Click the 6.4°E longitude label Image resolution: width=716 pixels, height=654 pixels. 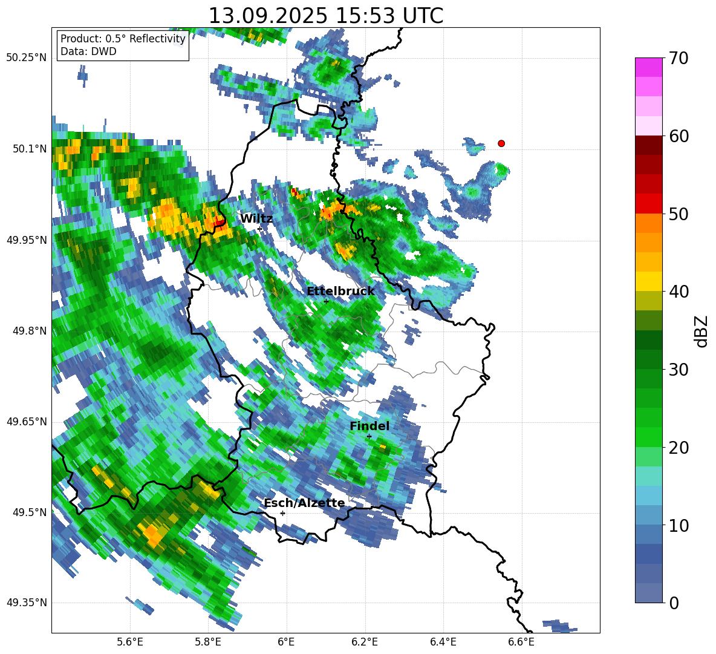point(443,642)
